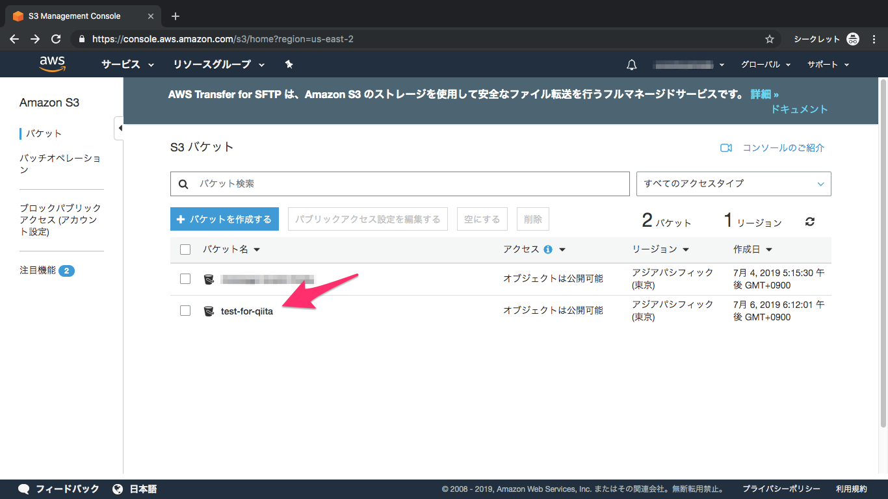Click the page vertical scrollbar

[883, 253]
